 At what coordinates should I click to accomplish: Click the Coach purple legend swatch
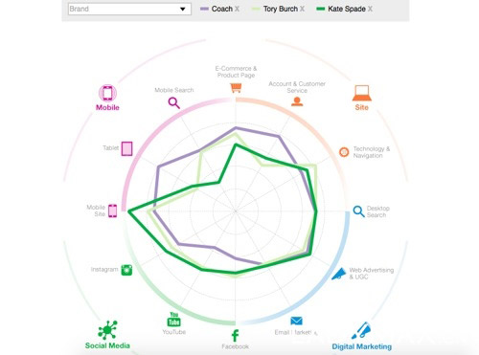(x=204, y=9)
